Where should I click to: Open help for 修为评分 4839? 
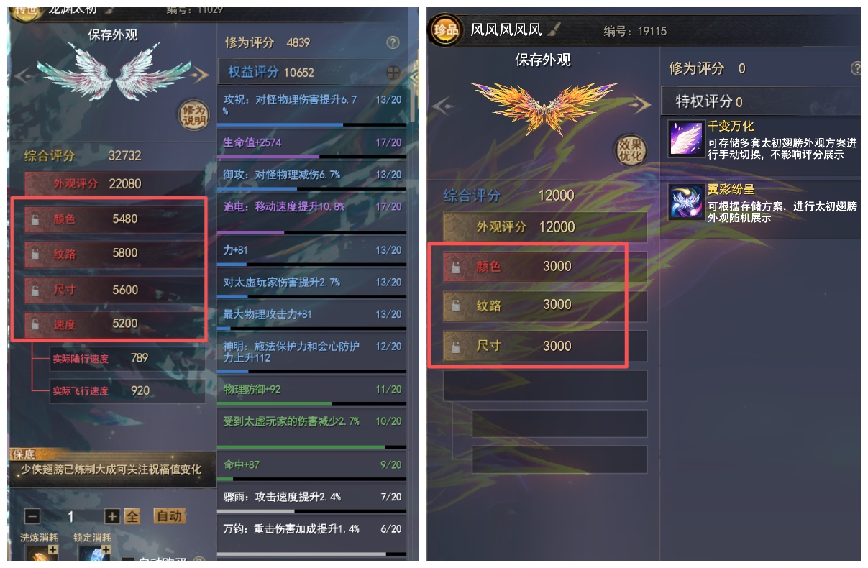[x=393, y=42]
